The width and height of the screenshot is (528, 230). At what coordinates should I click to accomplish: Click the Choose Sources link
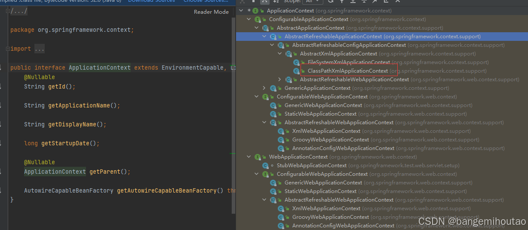click(x=206, y=1)
